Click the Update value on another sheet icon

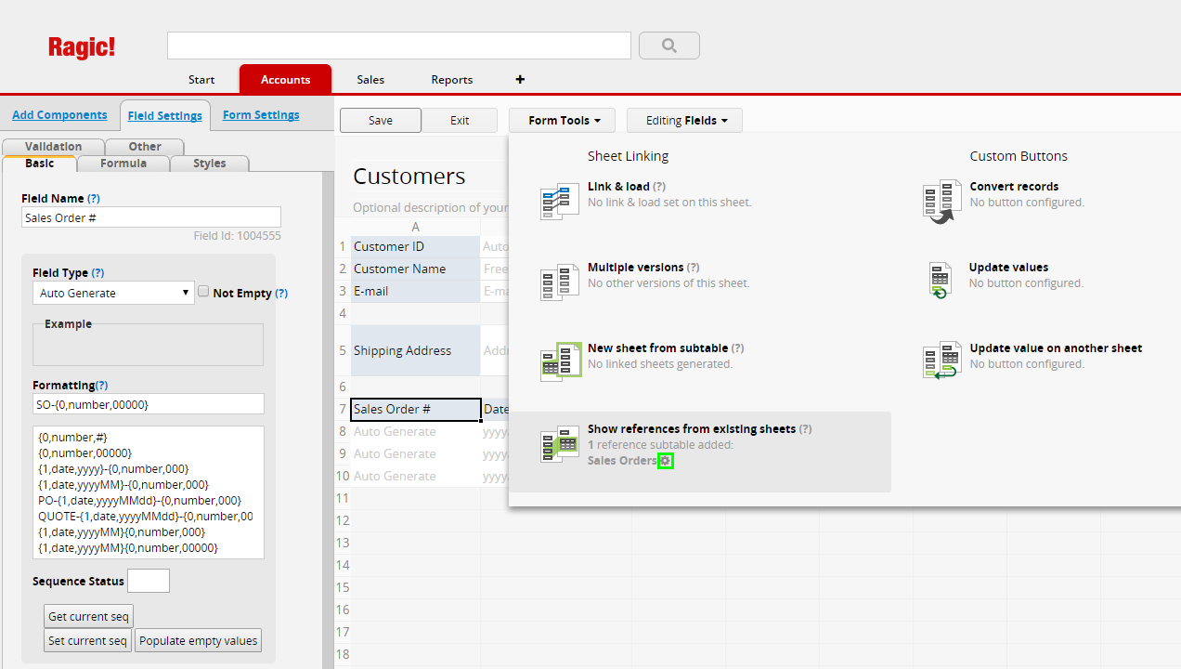click(942, 360)
